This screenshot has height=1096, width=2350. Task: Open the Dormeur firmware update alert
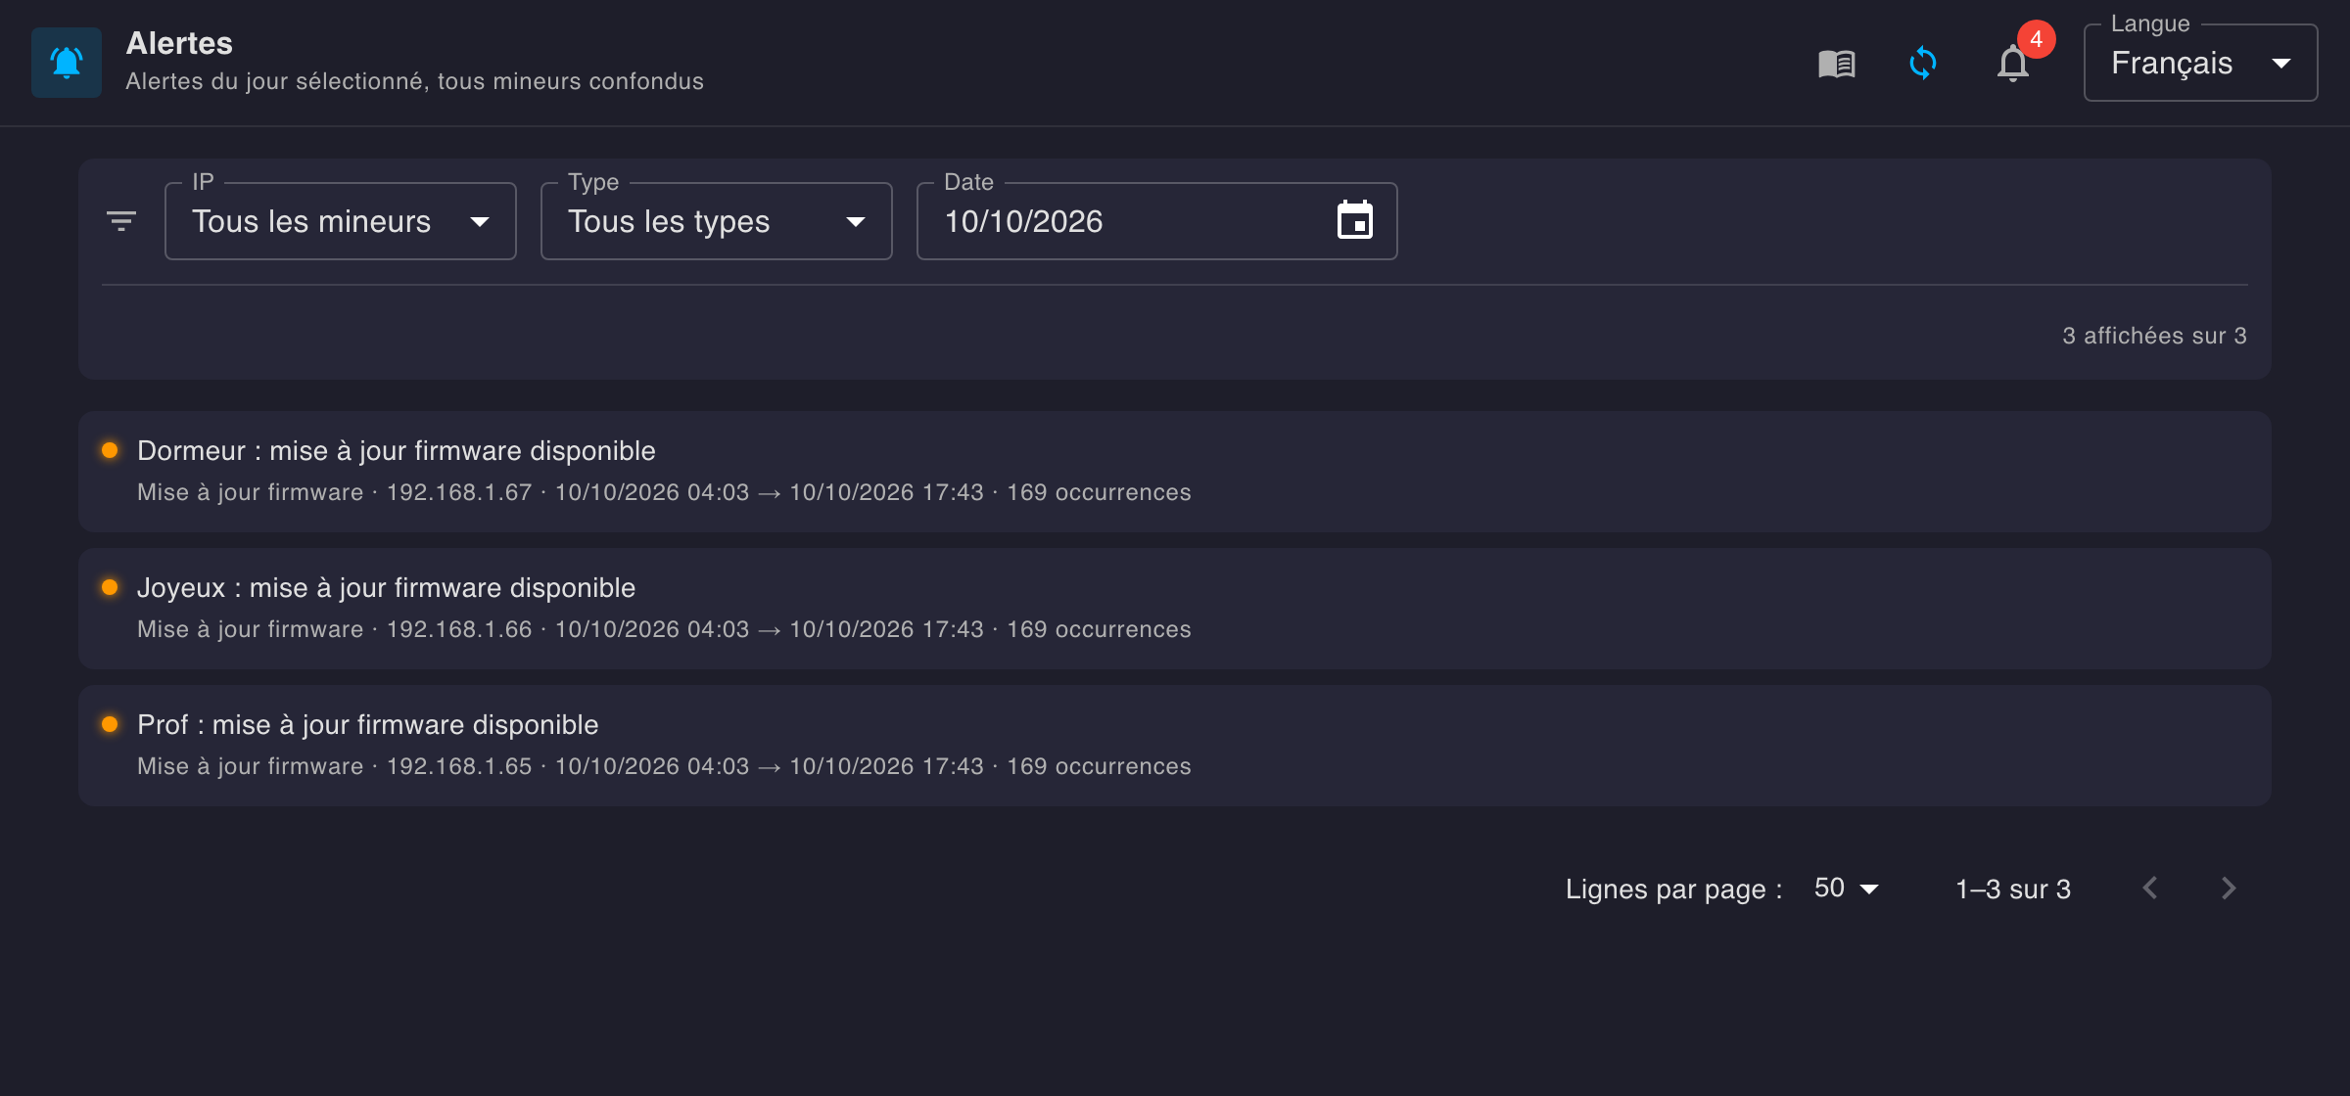[x=1175, y=472]
